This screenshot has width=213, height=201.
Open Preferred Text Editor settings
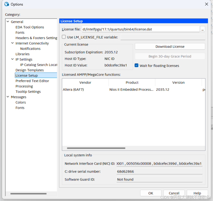32,81
